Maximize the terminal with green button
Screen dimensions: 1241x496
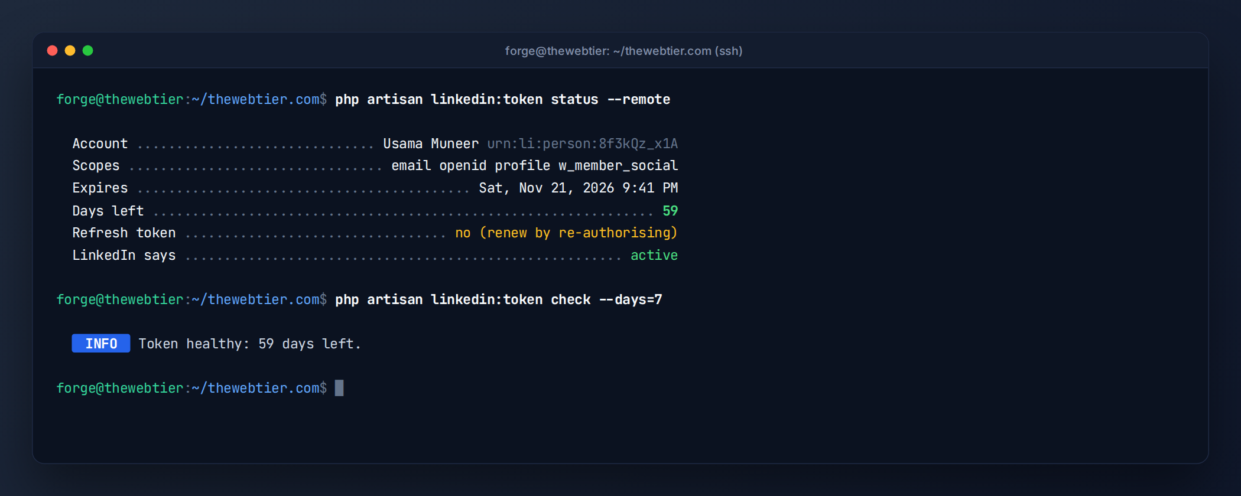pos(87,51)
